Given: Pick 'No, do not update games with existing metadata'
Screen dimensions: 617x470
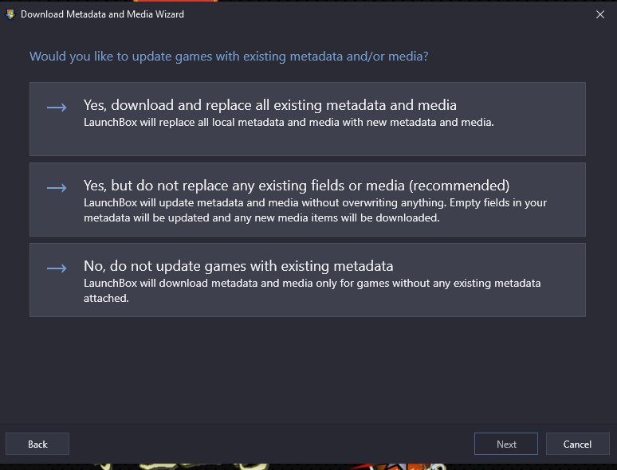Looking at the screenshot, I should pyautogui.click(x=308, y=280).
